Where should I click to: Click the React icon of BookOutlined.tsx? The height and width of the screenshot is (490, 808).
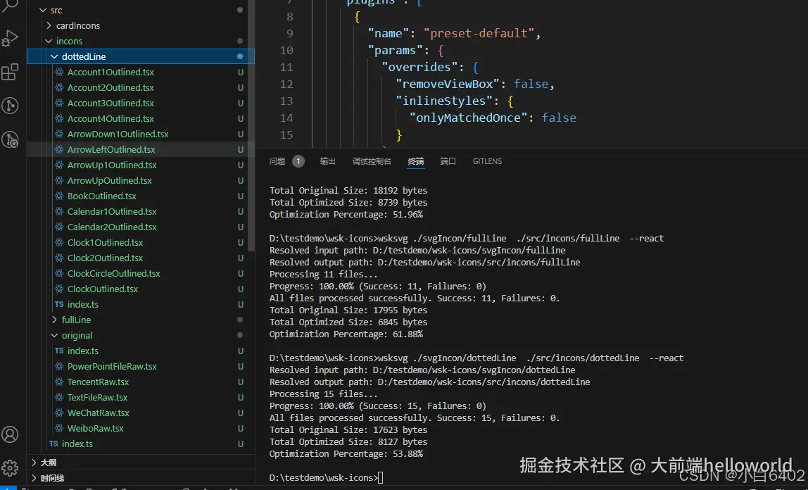click(x=59, y=196)
